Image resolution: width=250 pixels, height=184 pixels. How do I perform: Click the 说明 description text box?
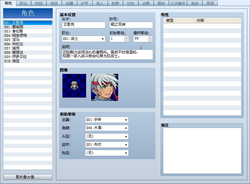(x=107, y=55)
